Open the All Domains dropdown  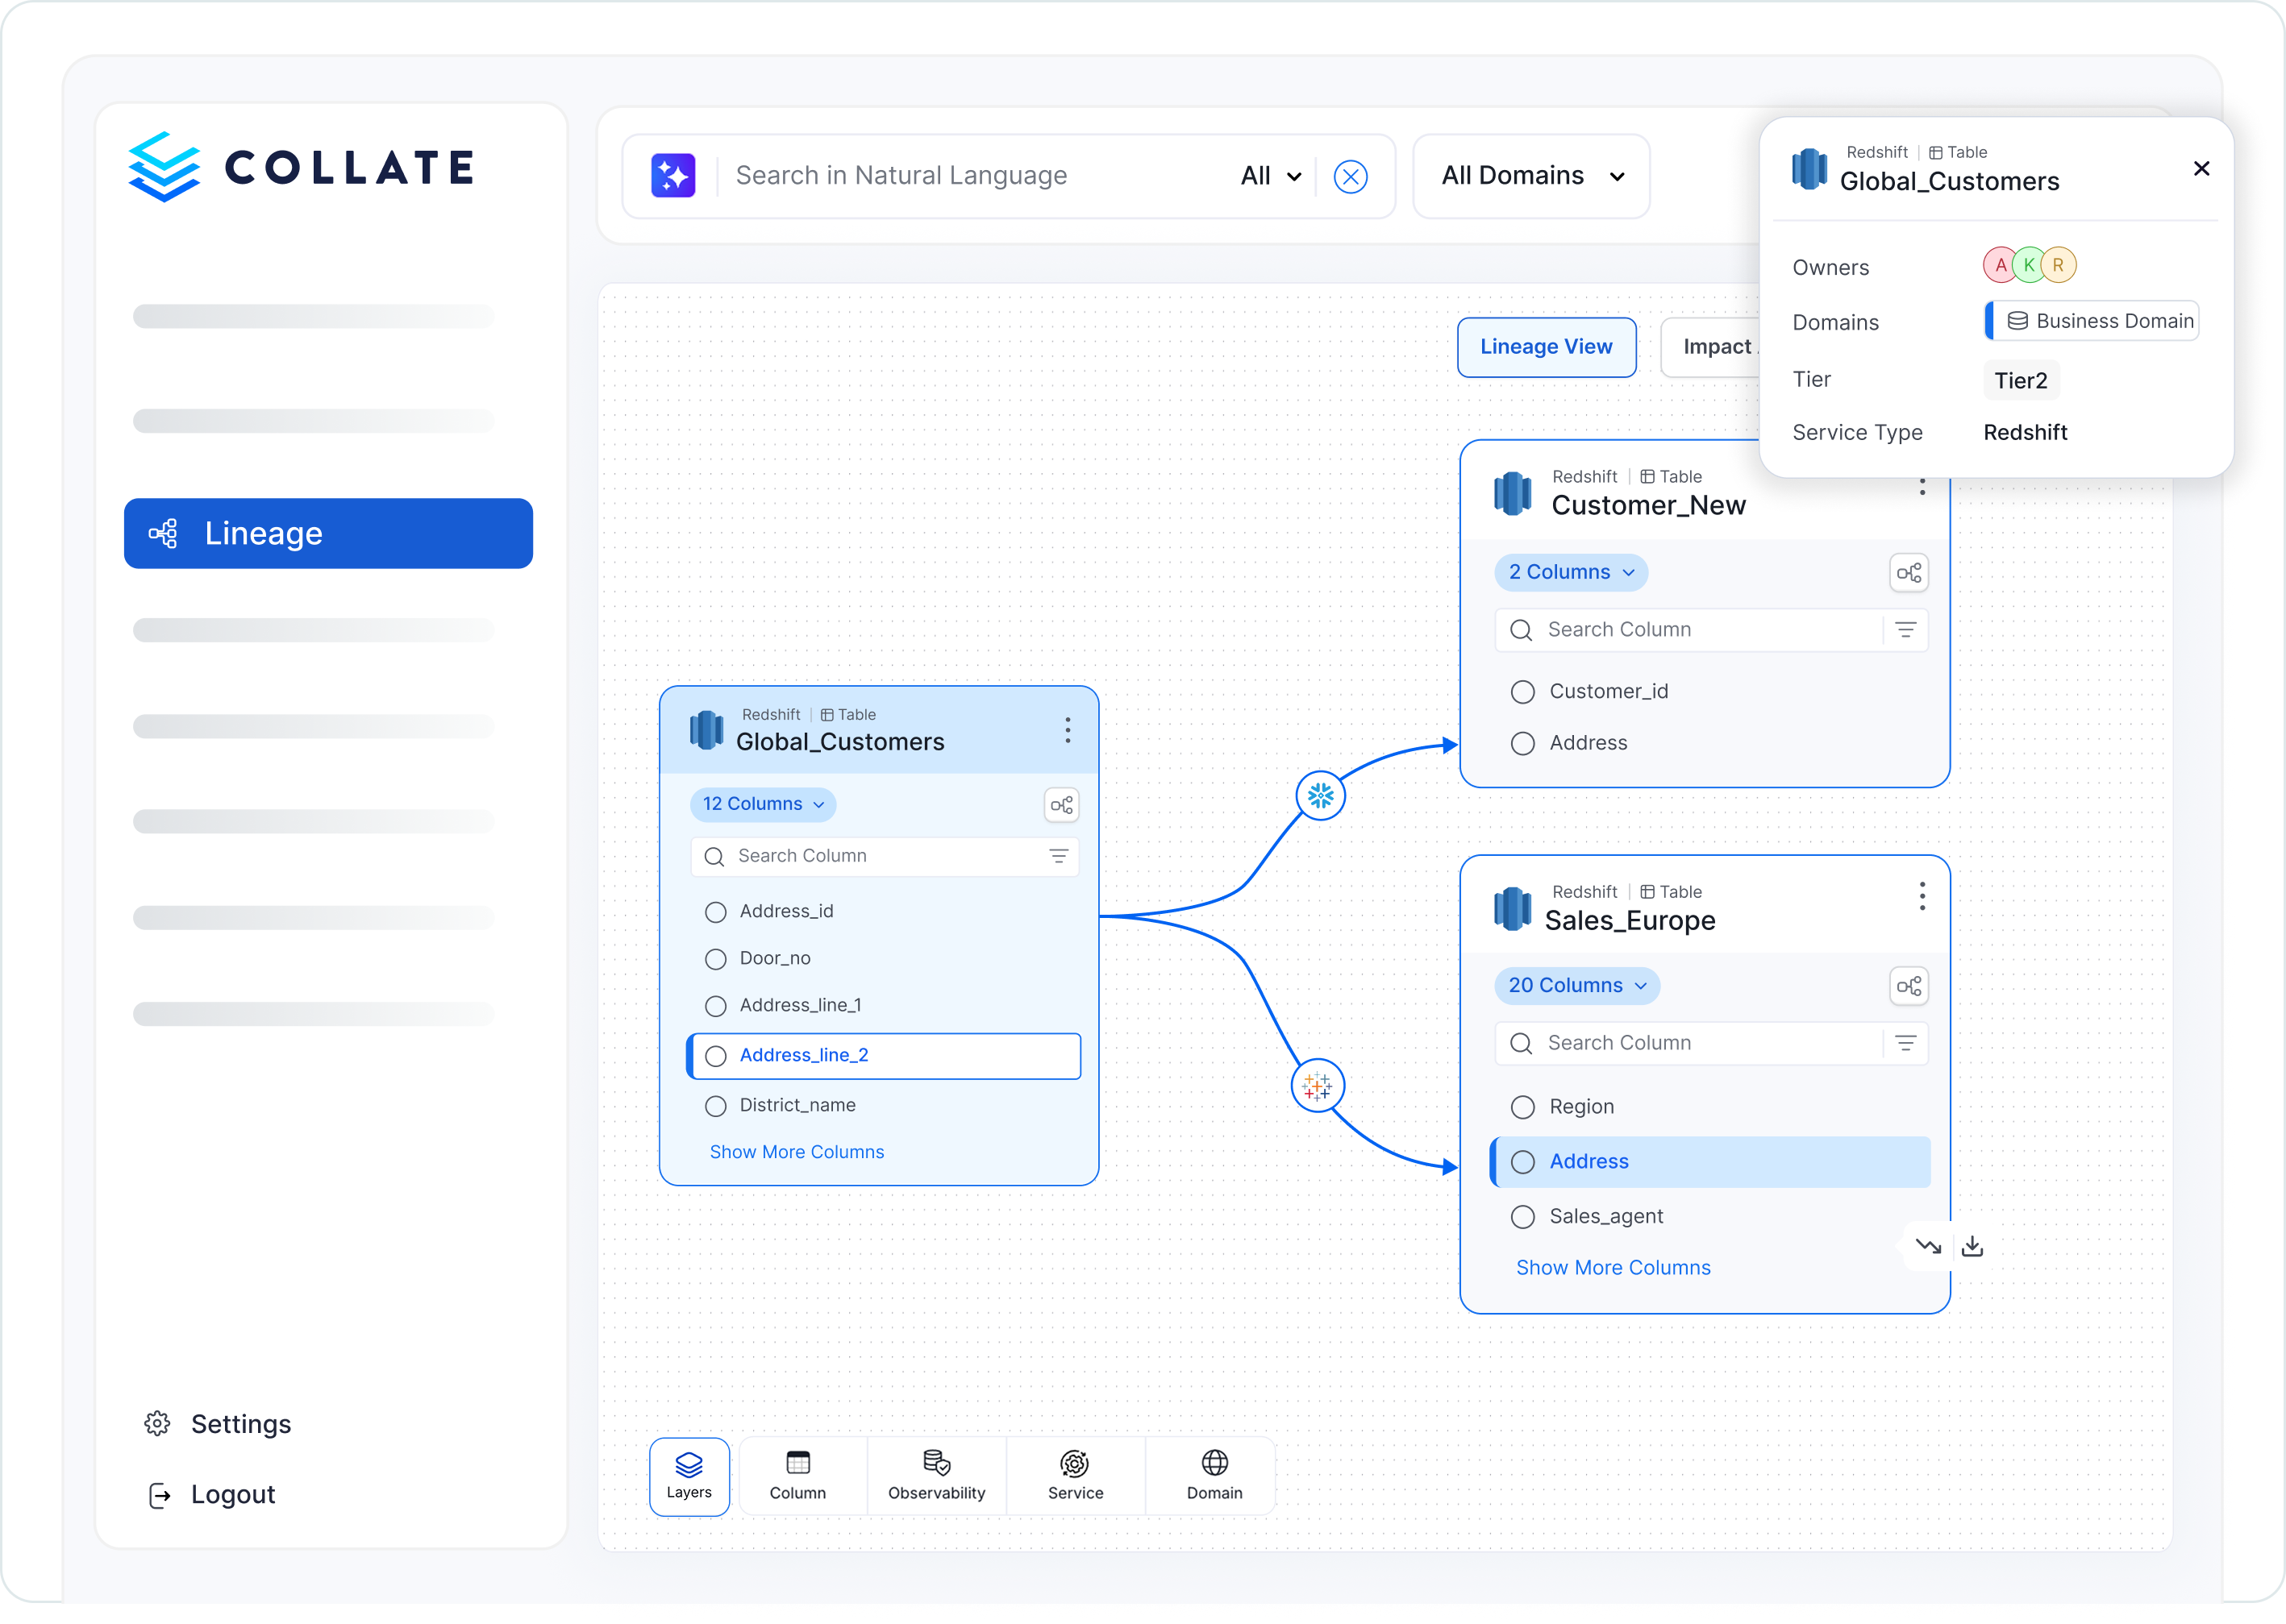coord(1530,176)
